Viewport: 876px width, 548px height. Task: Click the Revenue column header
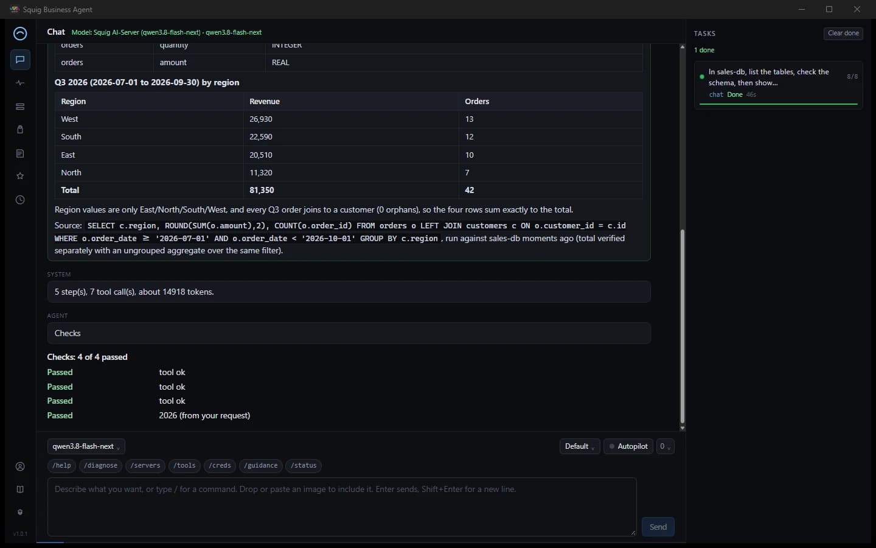coord(351,102)
